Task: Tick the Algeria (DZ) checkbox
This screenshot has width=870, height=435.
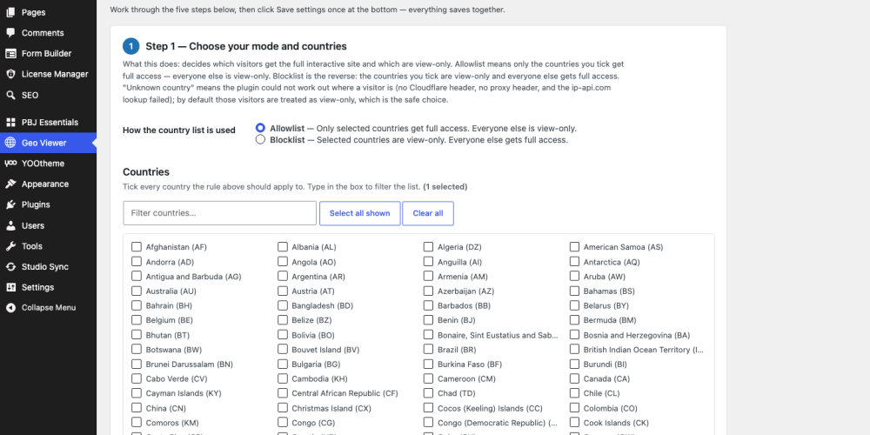Action: click(428, 247)
